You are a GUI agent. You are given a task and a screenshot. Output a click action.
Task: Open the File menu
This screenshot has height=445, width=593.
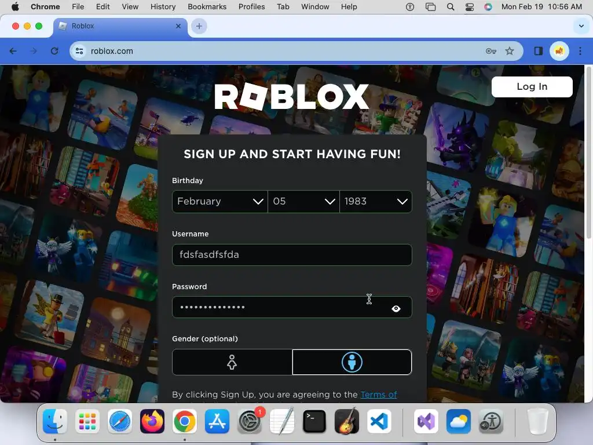[78, 6]
